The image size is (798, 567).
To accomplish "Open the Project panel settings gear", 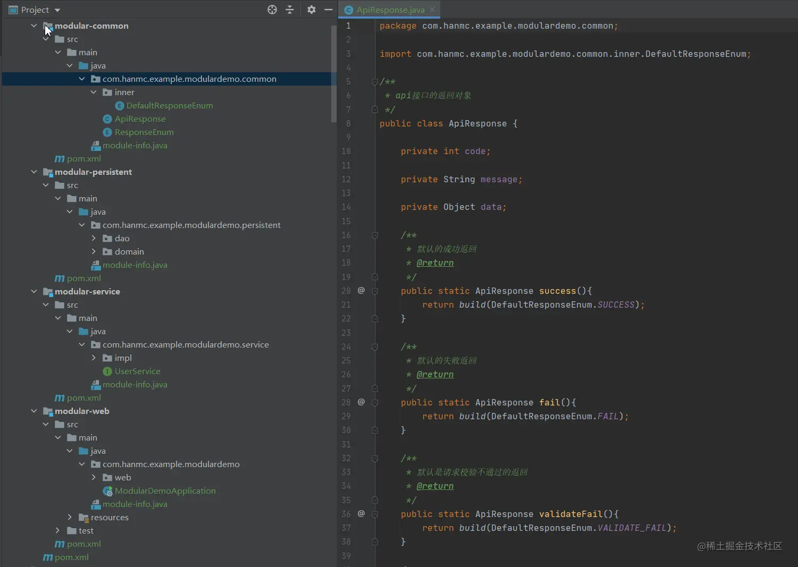I will point(312,10).
